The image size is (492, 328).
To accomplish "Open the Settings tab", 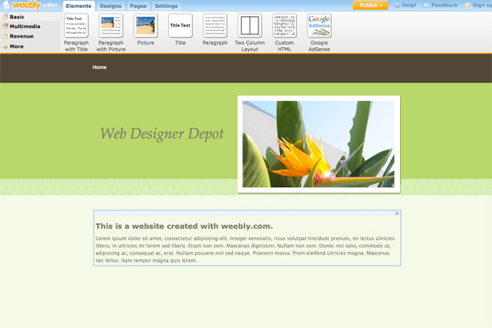I will (x=166, y=6).
